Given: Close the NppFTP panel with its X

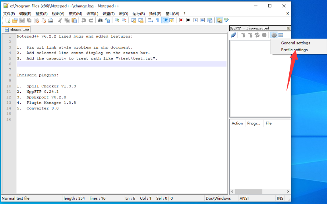Looking at the screenshot, I should pos(288,28).
